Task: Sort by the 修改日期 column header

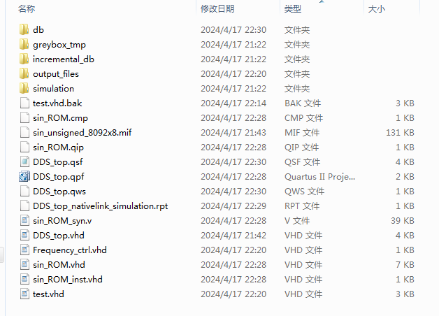Action: point(217,9)
